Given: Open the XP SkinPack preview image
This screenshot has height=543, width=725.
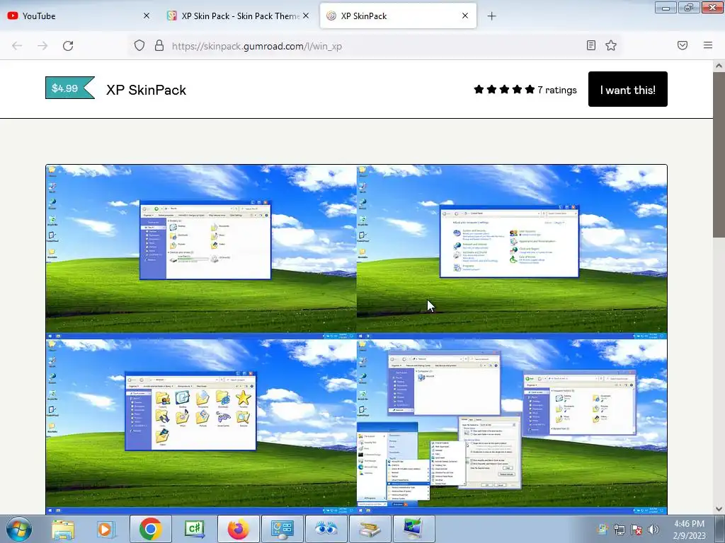Looking at the screenshot, I should click(356, 339).
